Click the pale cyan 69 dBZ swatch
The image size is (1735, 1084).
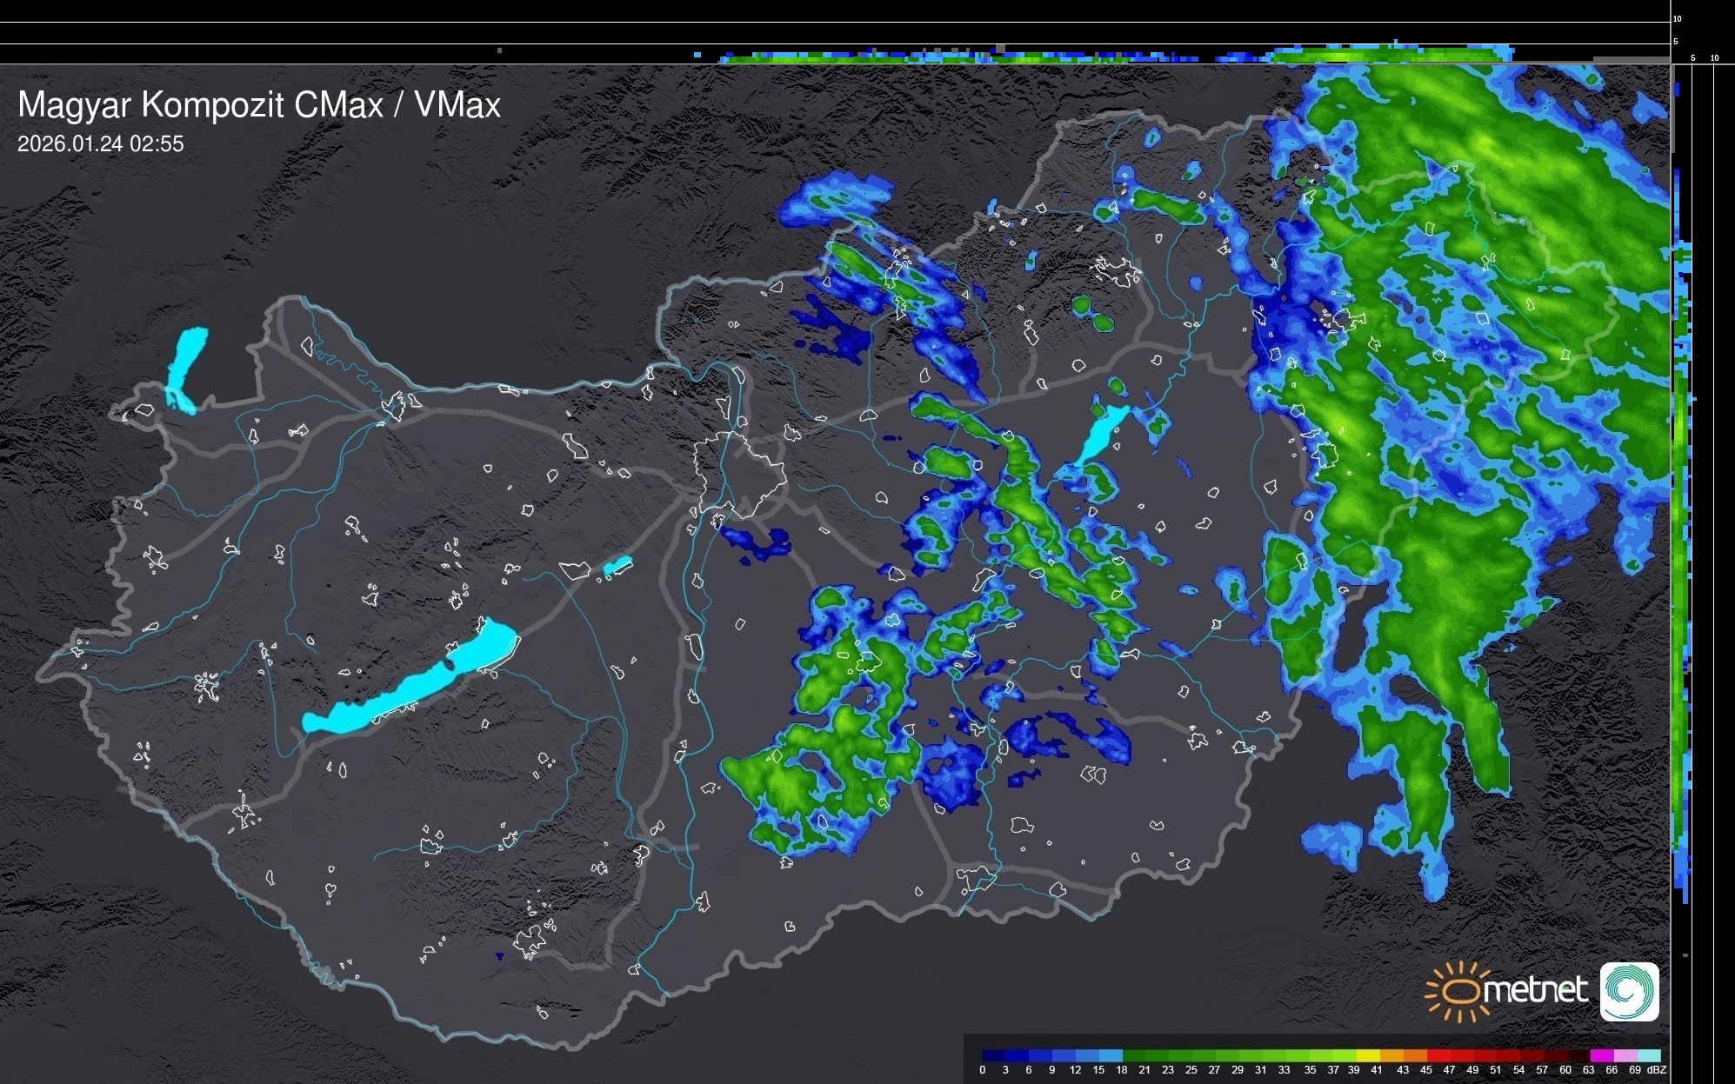click(x=1648, y=1055)
